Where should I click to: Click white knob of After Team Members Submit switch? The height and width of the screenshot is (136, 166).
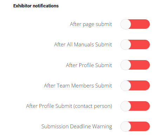(x=126, y=86)
